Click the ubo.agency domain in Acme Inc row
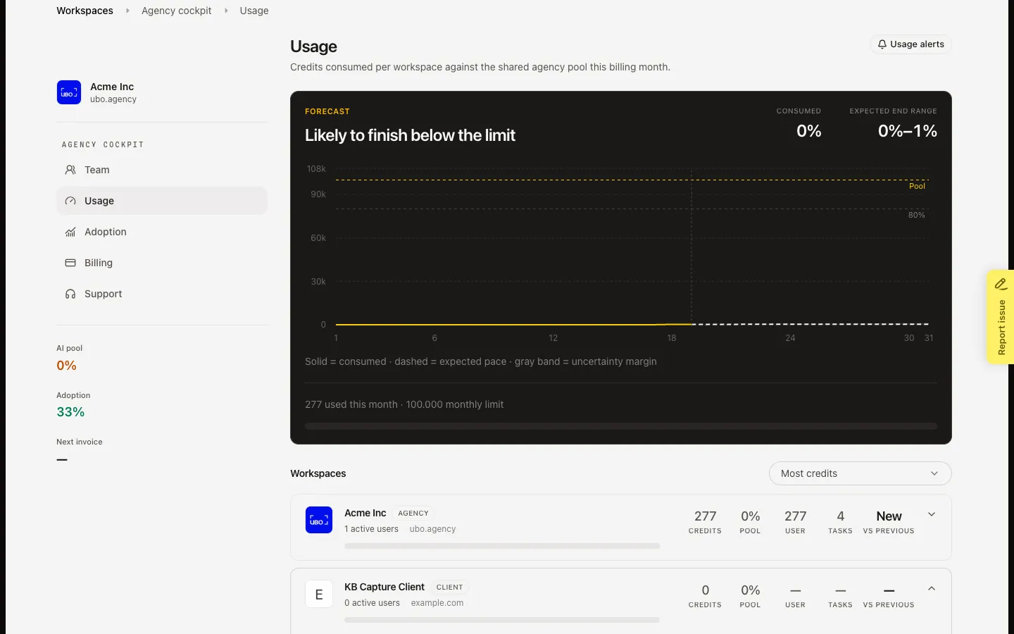 click(x=432, y=529)
